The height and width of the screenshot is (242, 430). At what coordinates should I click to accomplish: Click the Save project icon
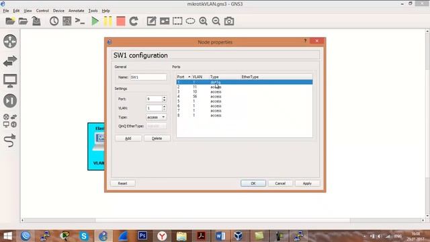tap(36, 21)
